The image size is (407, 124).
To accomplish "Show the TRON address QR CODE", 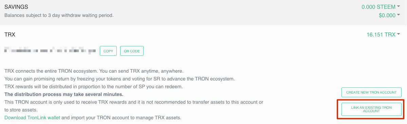I will [132, 51].
